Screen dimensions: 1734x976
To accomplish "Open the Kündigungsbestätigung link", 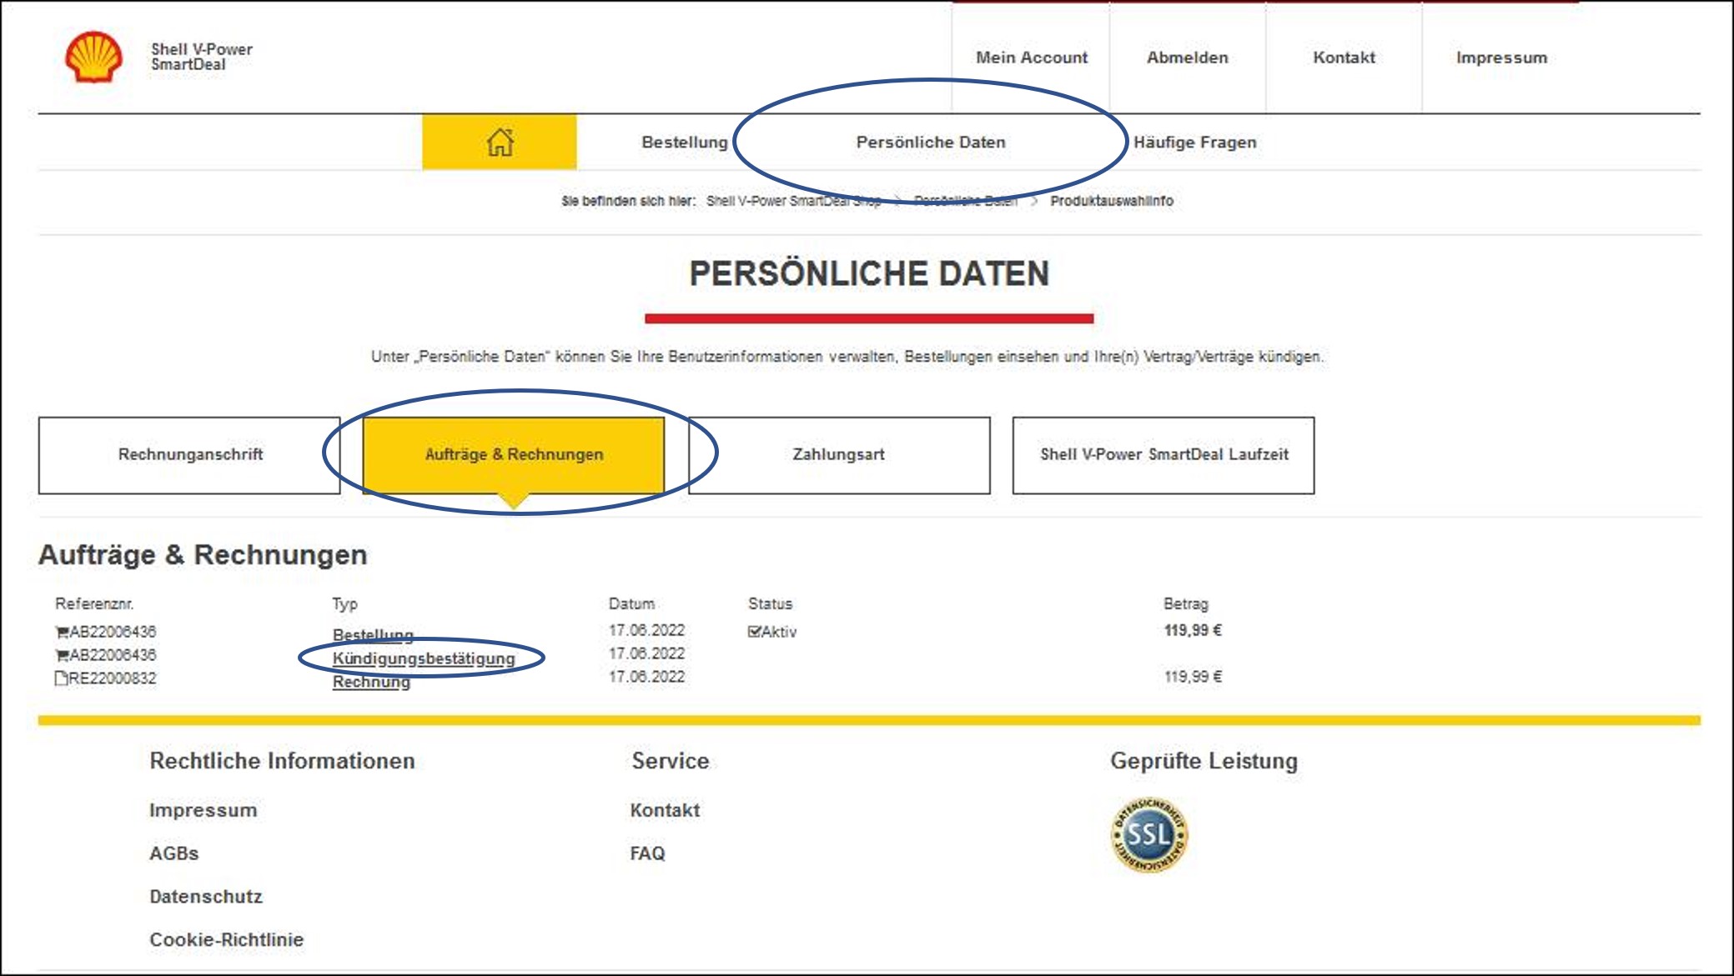I will [x=424, y=658].
